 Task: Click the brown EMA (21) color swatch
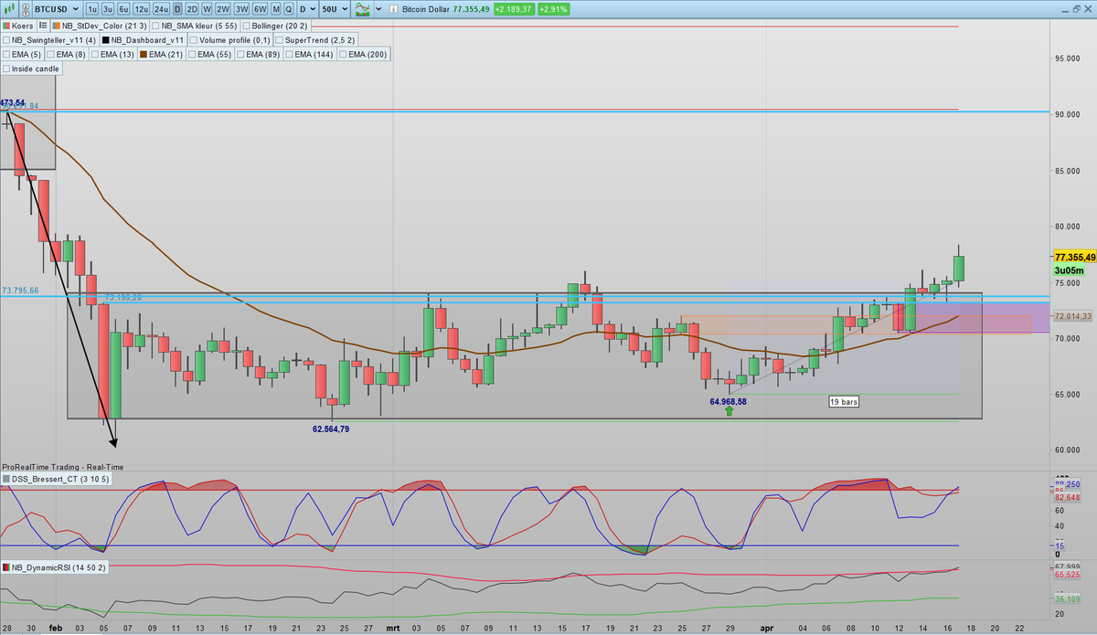[144, 55]
